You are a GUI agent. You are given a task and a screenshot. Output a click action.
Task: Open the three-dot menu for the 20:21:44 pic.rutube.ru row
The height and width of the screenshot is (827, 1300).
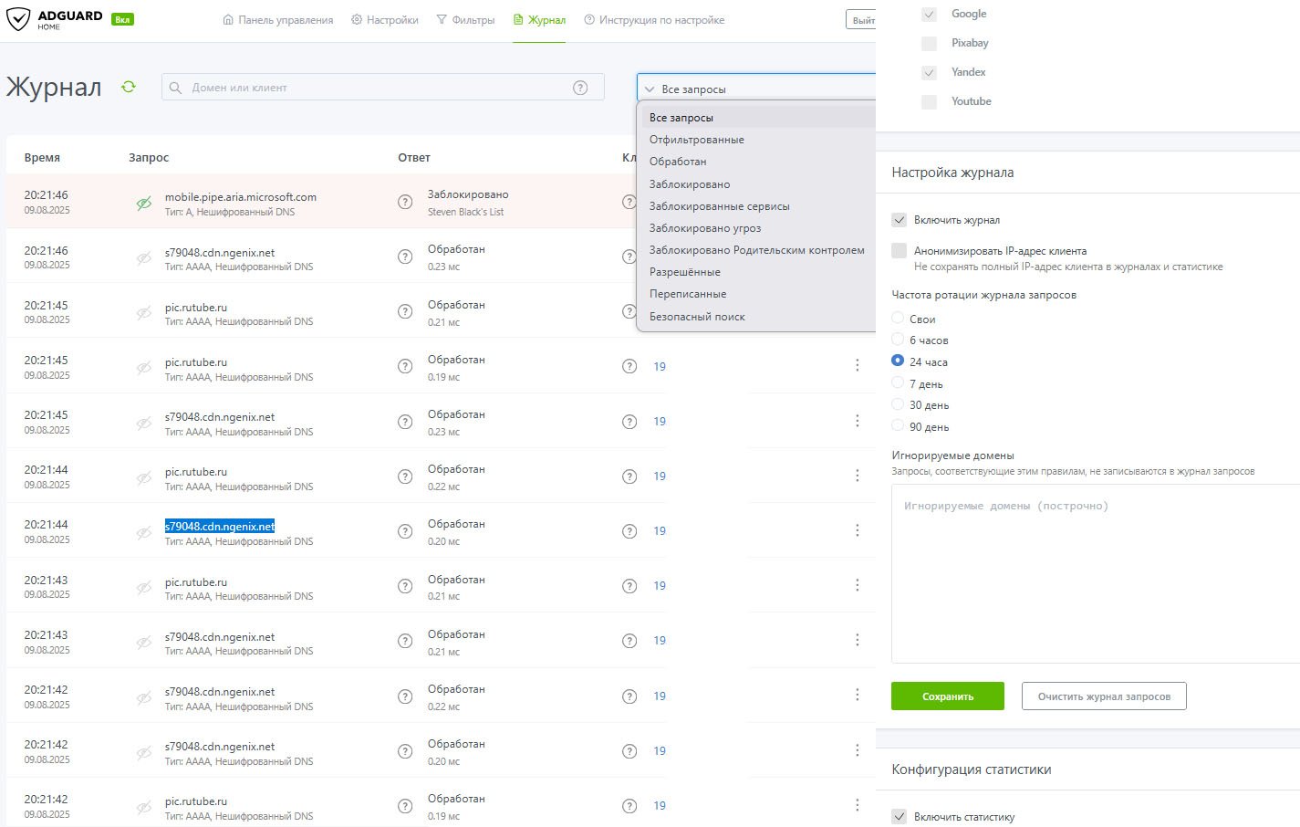click(x=857, y=476)
